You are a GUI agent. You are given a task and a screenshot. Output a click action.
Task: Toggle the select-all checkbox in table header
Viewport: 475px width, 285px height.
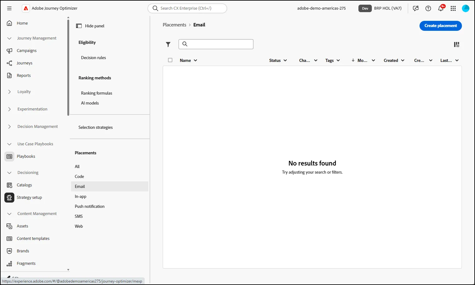pos(170,60)
